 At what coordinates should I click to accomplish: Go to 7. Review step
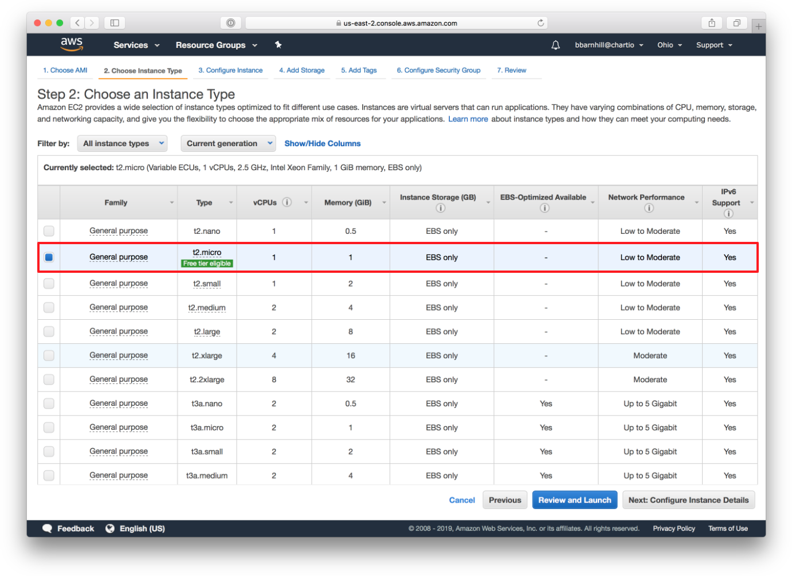[511, 70]
